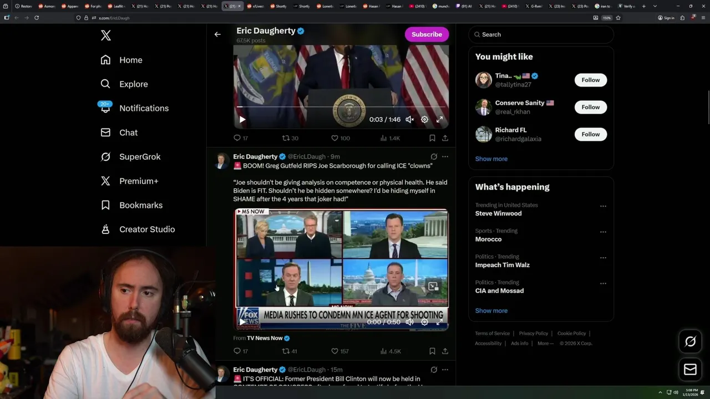Viewport: 710px width, 399px height.
Task: Open Home in the sidebar
Action: coord(121,60)
